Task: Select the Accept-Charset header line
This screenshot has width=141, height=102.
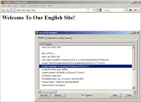Action: pos(86,73)
